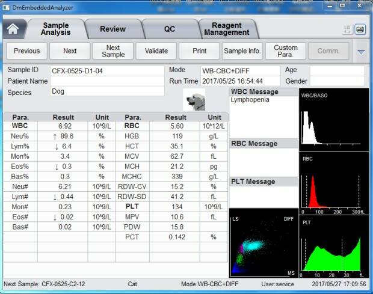373x294 pixels.
Task: Click the printer status icon
Action: click(360, 28)
